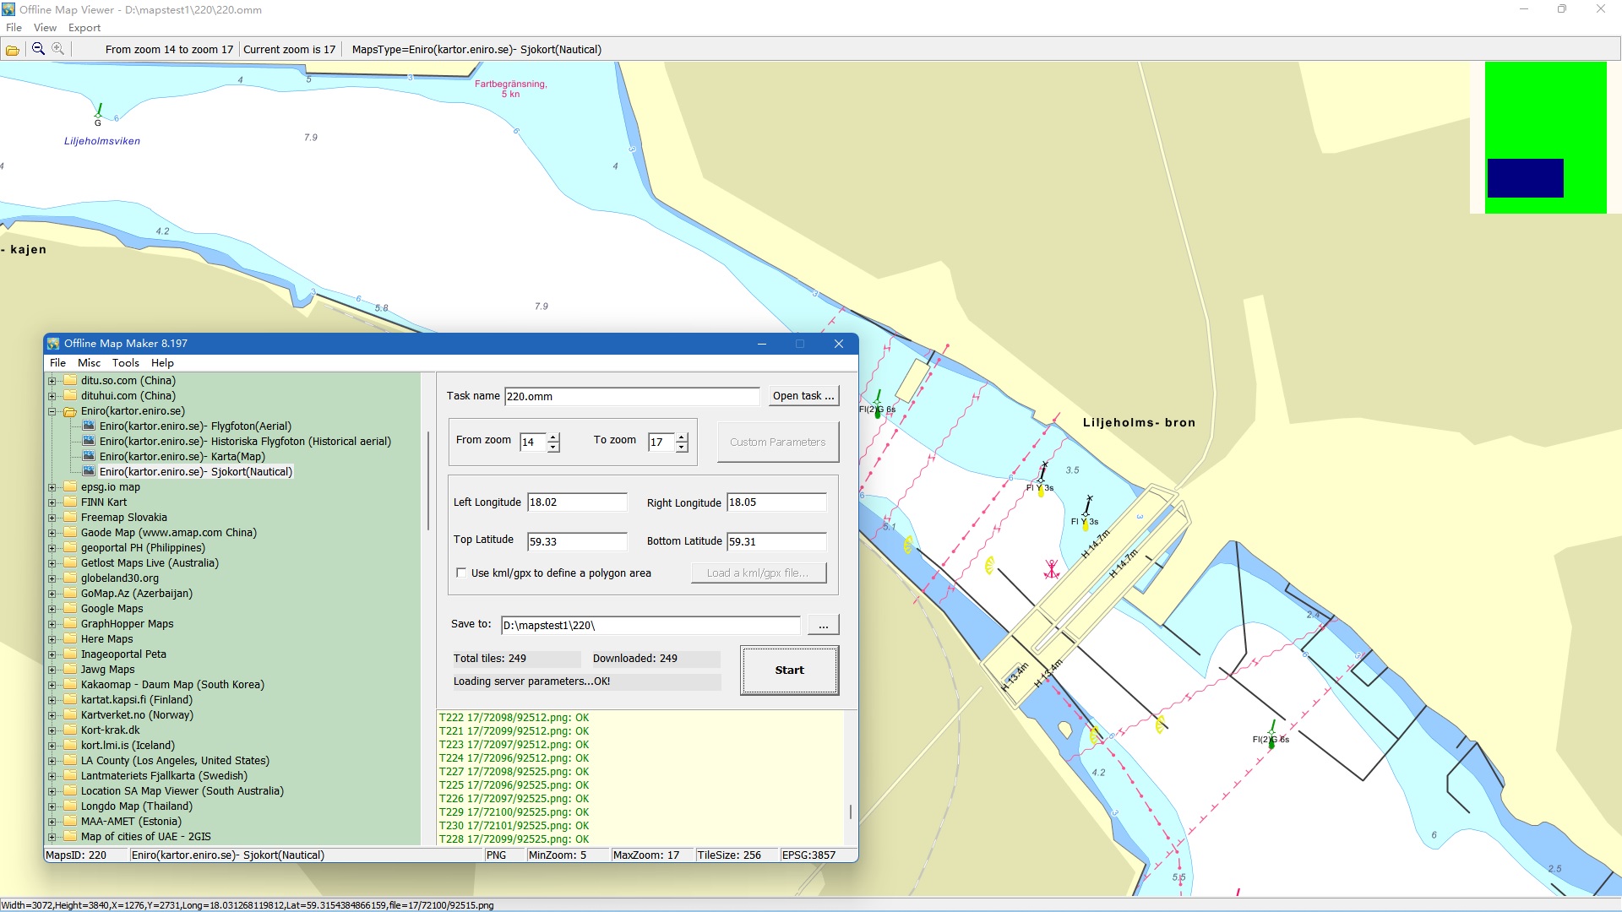
Task: Decrease the To zoom value
Action: pos(682,448)
